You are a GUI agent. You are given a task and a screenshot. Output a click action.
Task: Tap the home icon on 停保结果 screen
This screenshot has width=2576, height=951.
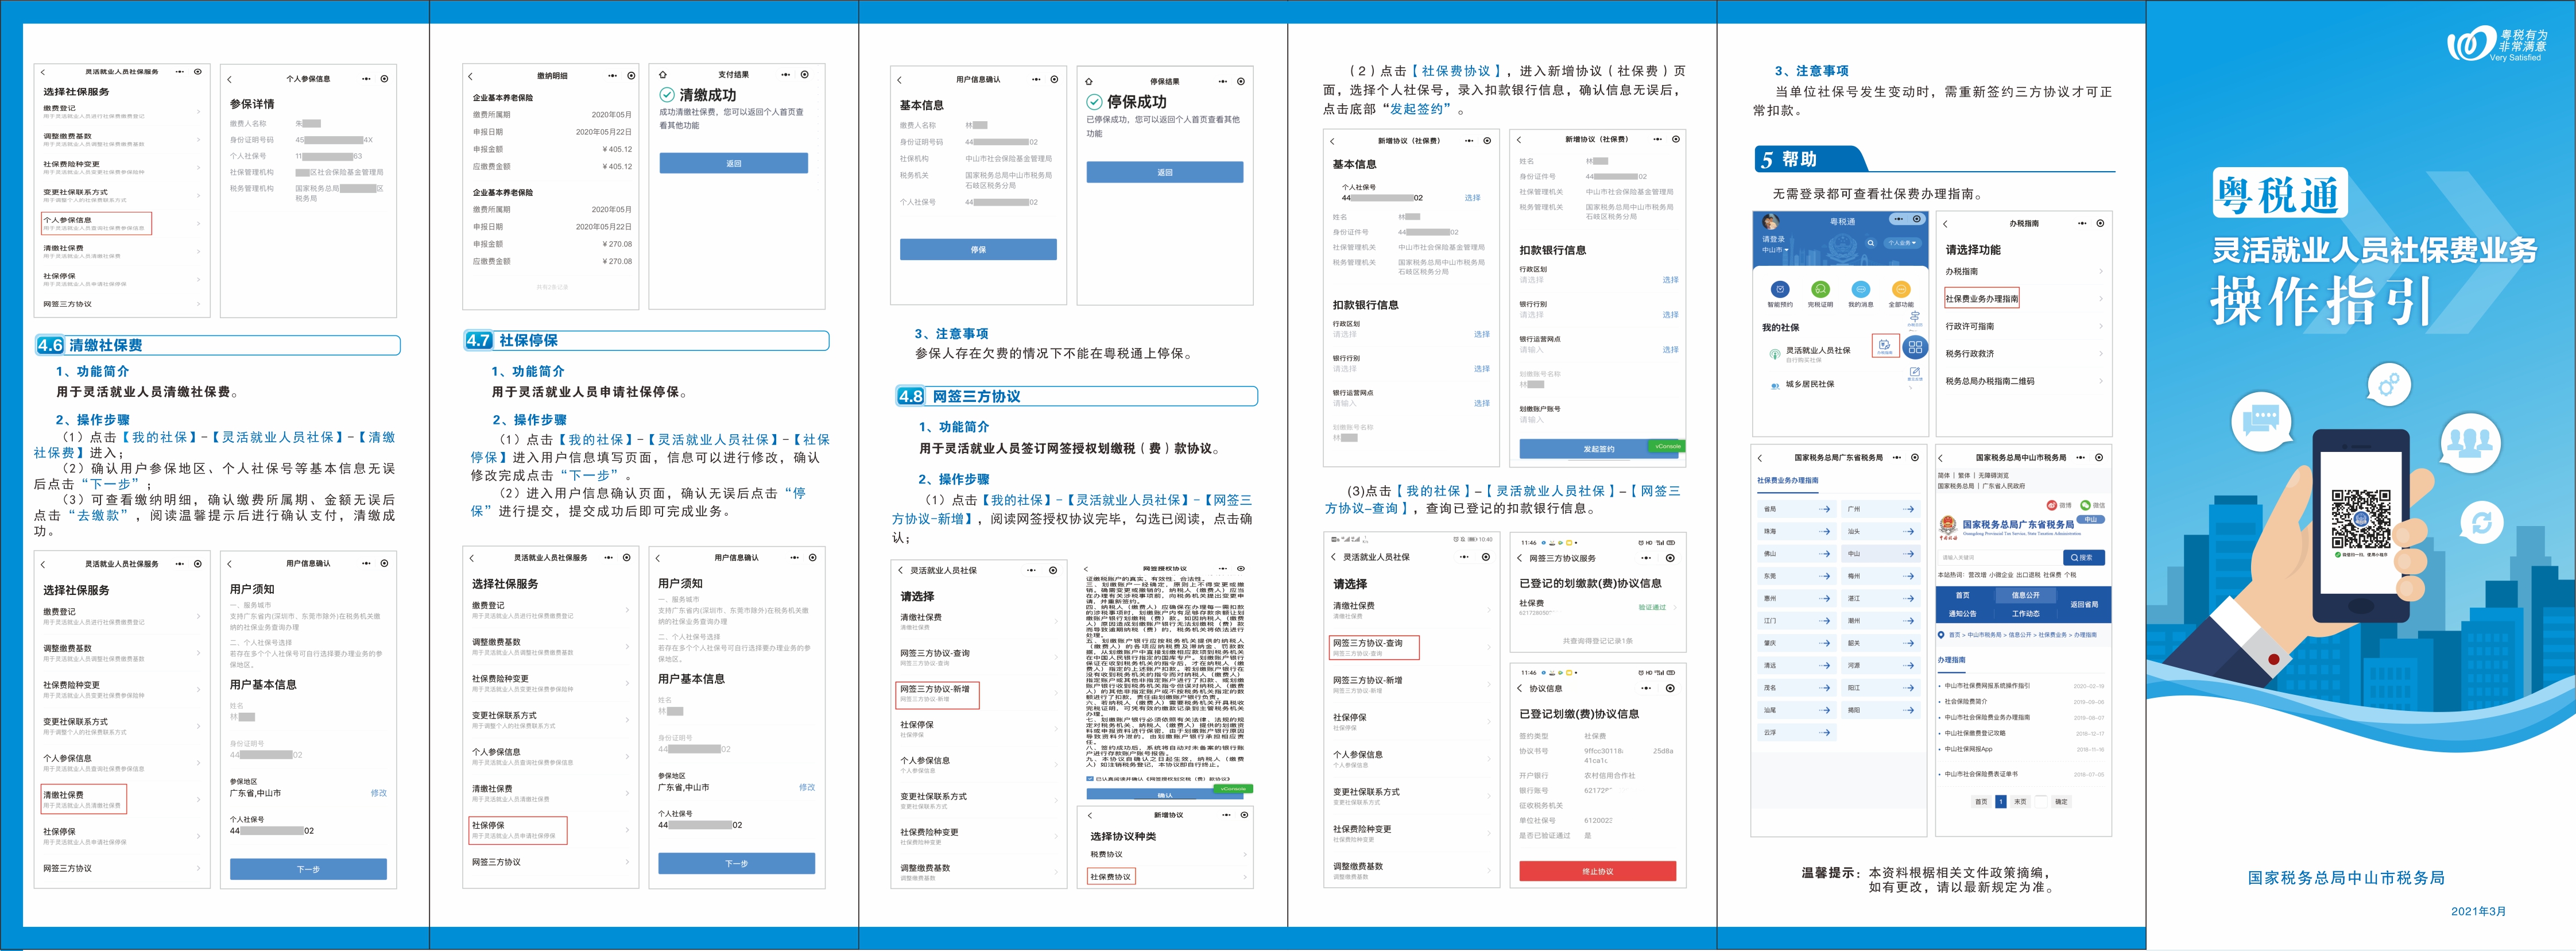click(1089, 82)
